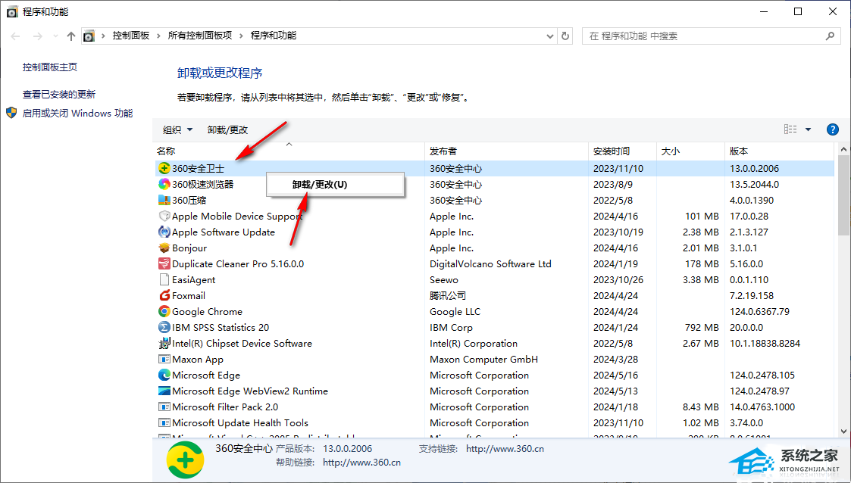Click the Windows features shield icon
Viewport: 851px width, 483px height.
click(11, 113)
